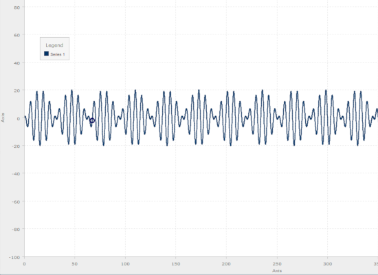Click the circular data point marker on the waveform
This screenshot has width=378, height=275.
tap(92, 120)
